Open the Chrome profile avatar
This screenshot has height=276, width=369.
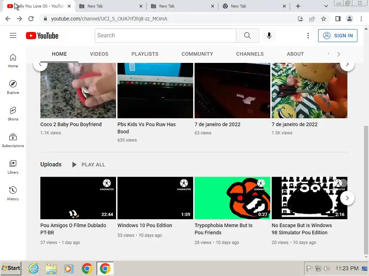tap(350, 19)
